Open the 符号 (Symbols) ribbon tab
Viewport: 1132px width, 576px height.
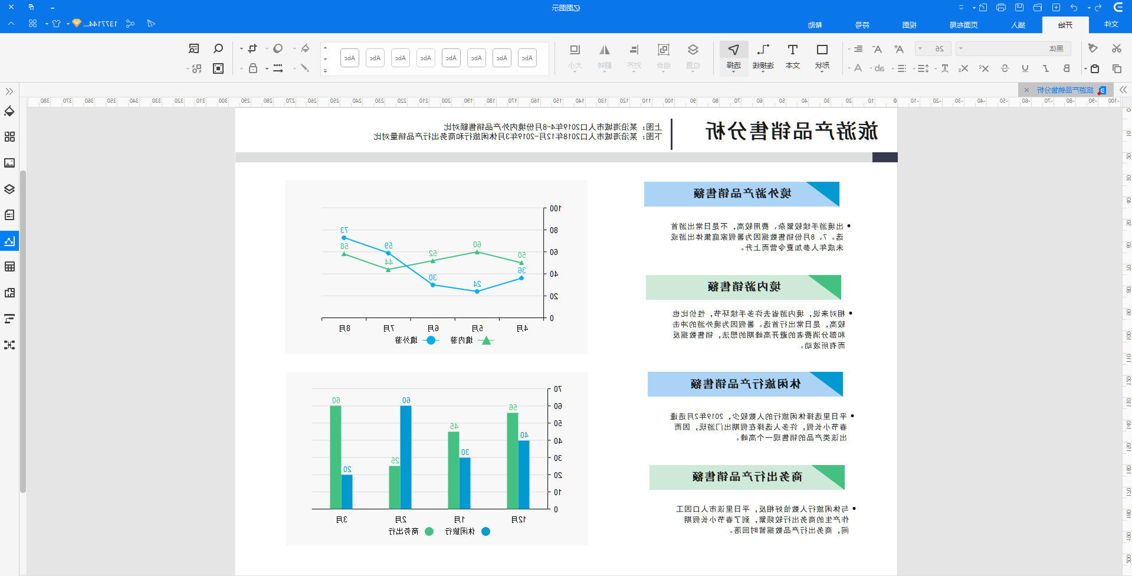point(862,25)
